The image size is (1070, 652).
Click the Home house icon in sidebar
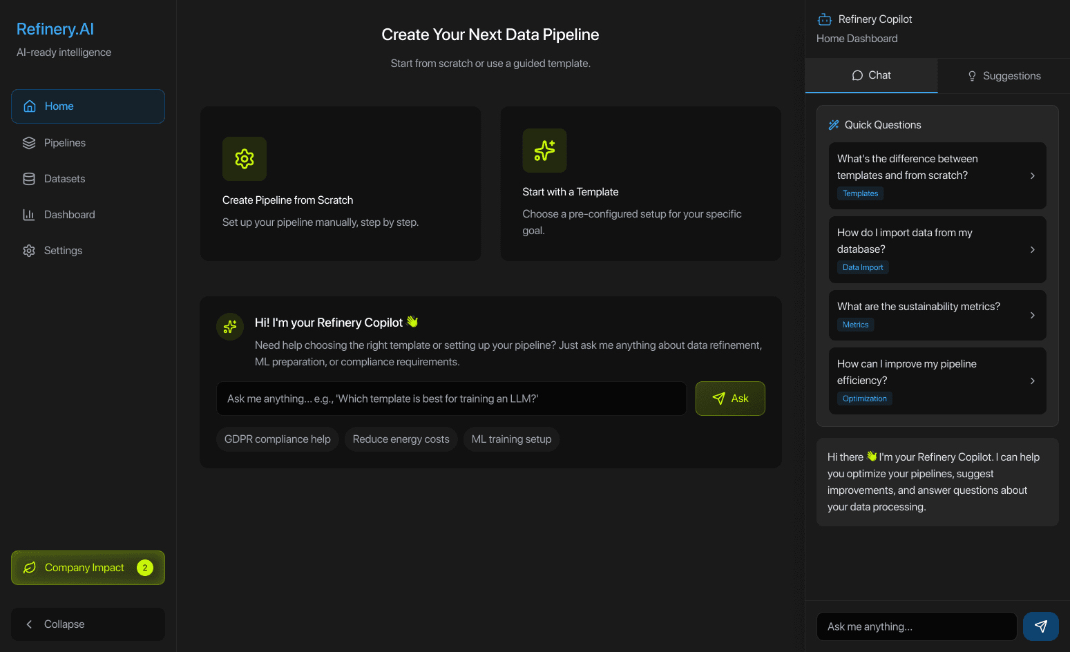tap(30, 106)
